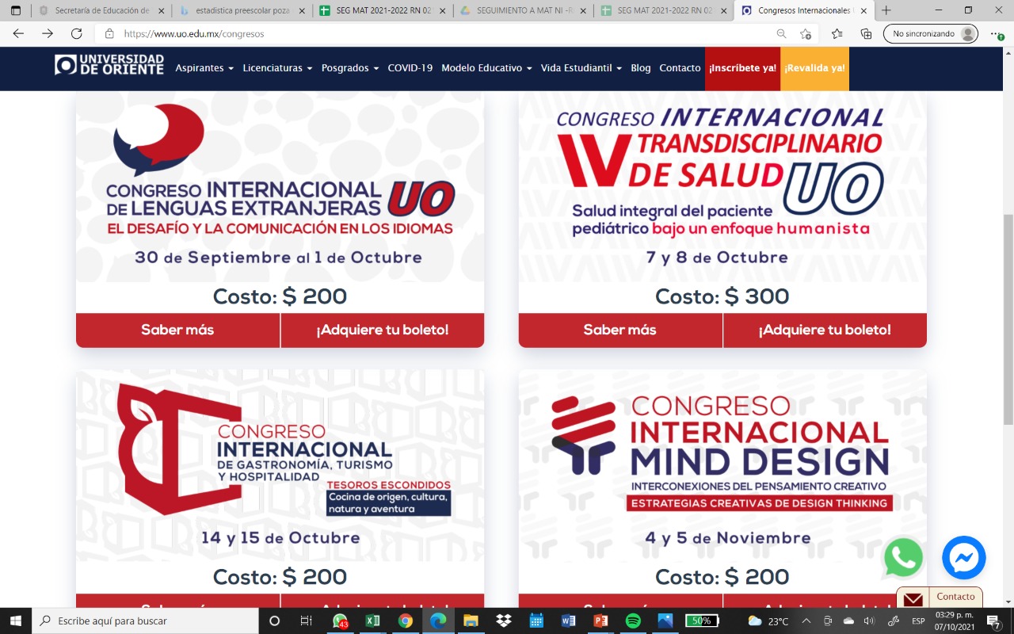Viewport: 1014px width, 634px height.
Task: Open the Edge settings and more menu
Action: pos(995,34)
